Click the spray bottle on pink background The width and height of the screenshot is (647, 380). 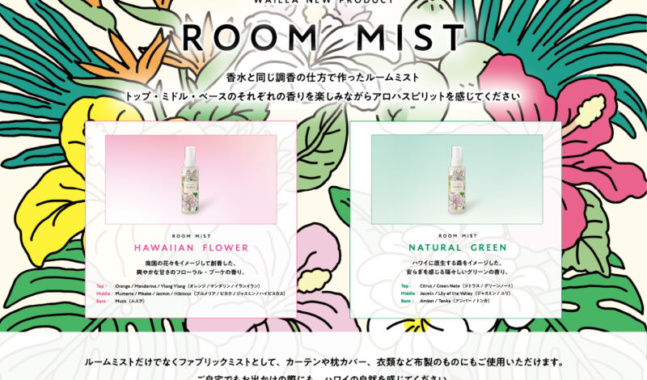(x=190, y=179)
